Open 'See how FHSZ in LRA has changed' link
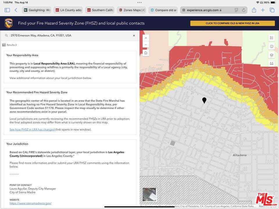Viewport: 279px width, 209px height. point(32,129)
